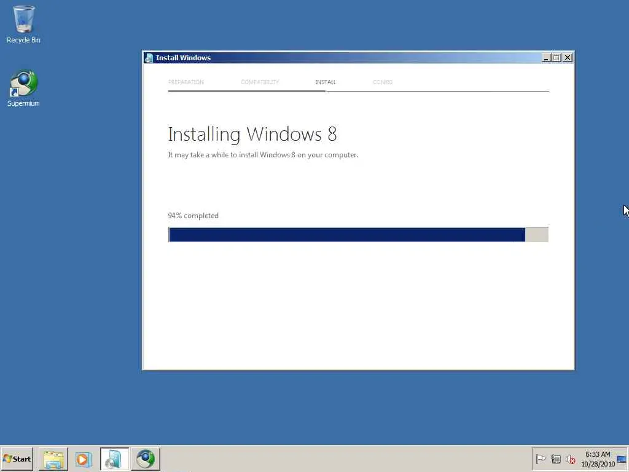The width and height of the screenshot is (629, 472).
Task: Select the INSTALL step label
Action: 326,82
